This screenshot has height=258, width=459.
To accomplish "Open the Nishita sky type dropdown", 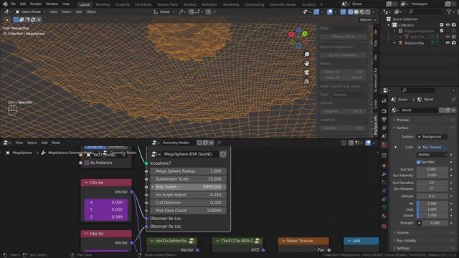I will [432, 155].
